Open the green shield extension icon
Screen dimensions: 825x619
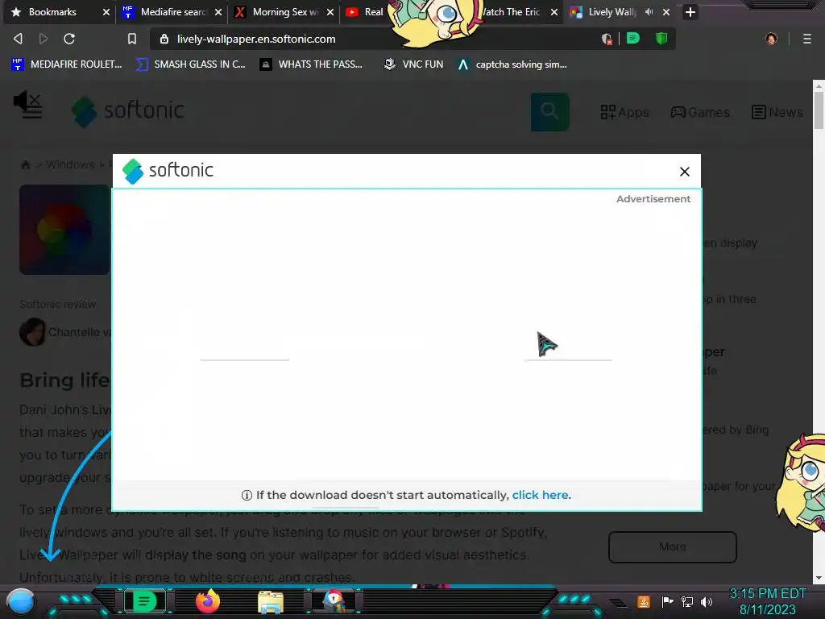[x=661, y=38]
